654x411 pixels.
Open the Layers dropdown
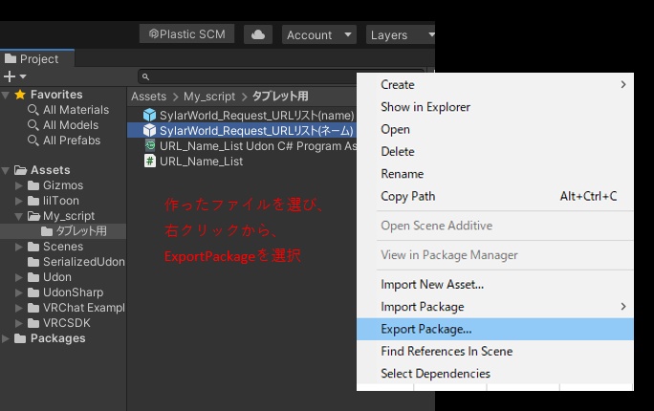[401, 34]
